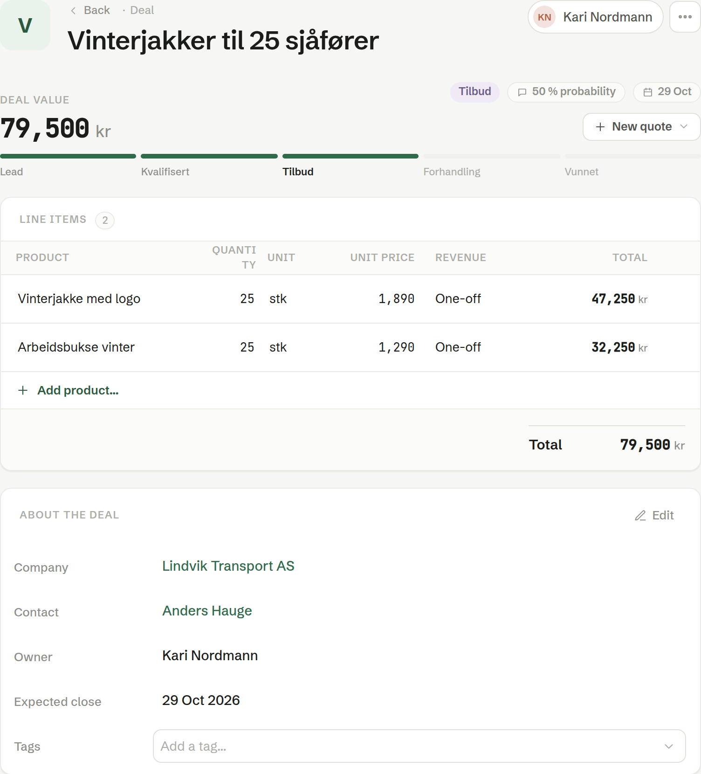
Task: Open the Anders Hauge contact link
Action: click(207, 610)
